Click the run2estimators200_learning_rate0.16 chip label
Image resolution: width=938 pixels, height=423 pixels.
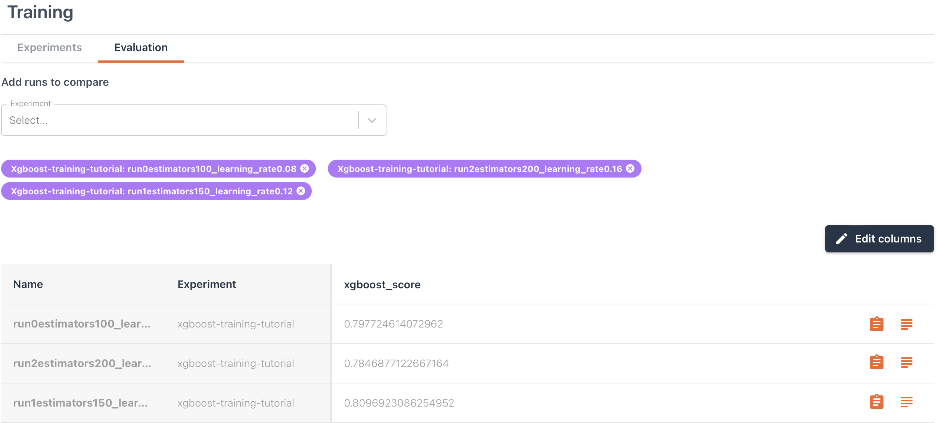click(479, 169)
